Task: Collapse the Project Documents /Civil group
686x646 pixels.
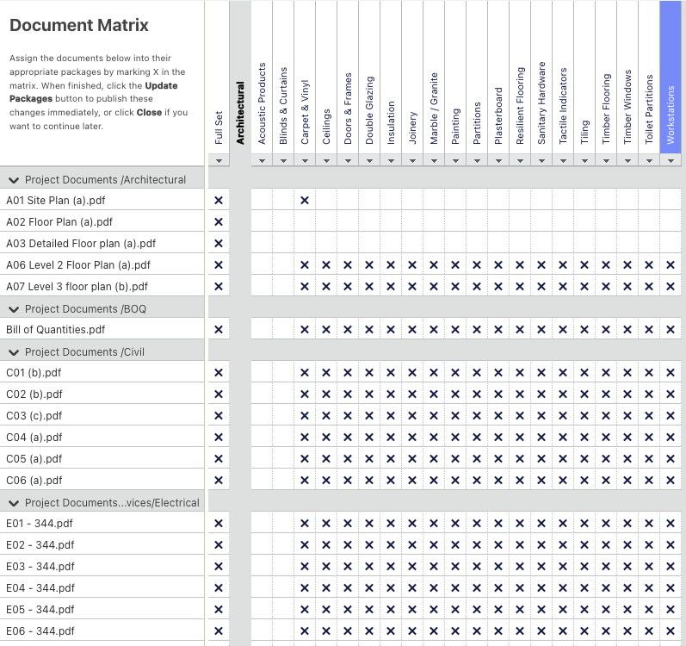Action: [x=14, y=352]
